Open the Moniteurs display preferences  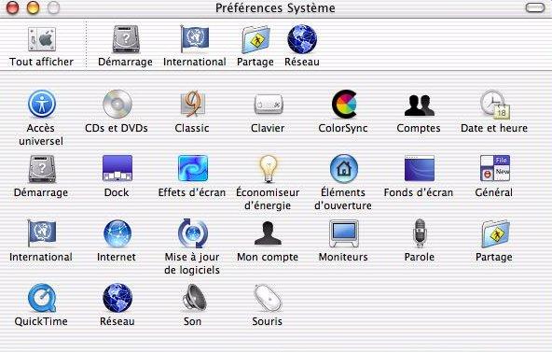tap(344, 233)
